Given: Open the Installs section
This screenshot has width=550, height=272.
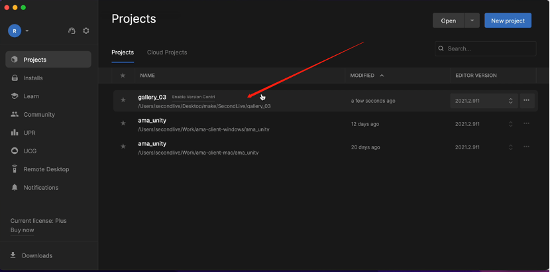Looking at the screenshot, I should 33,78.
